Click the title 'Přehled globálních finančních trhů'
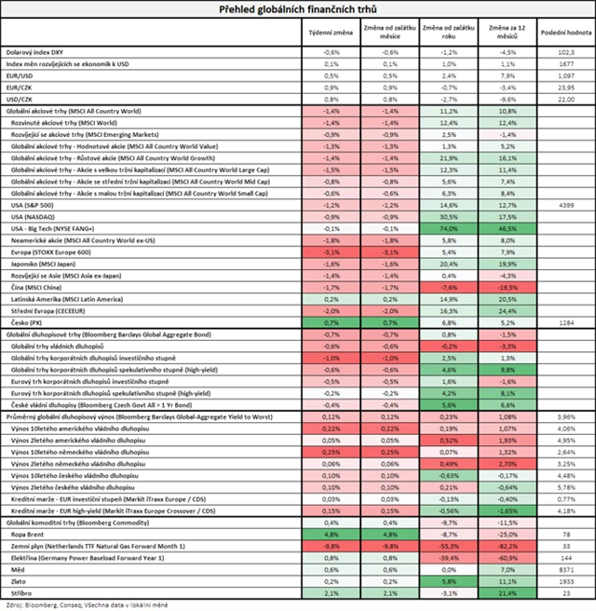596x611 pixels. coord(297,8)
